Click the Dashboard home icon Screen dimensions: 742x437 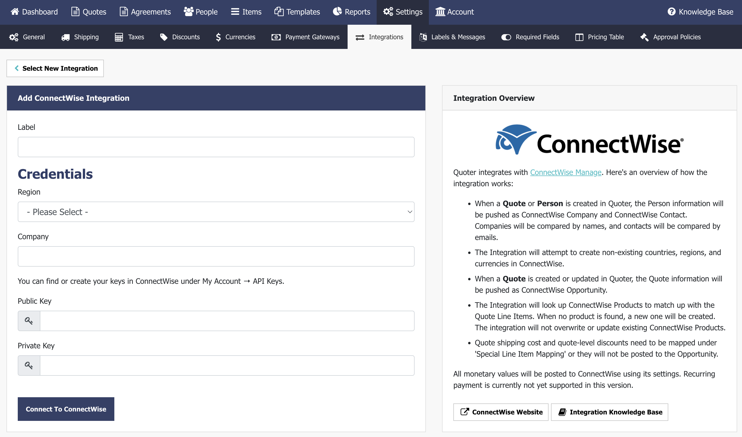point(15,12)
